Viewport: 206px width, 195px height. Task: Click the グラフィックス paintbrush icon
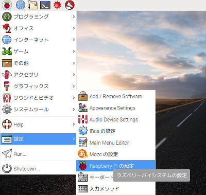pos(7,86)
